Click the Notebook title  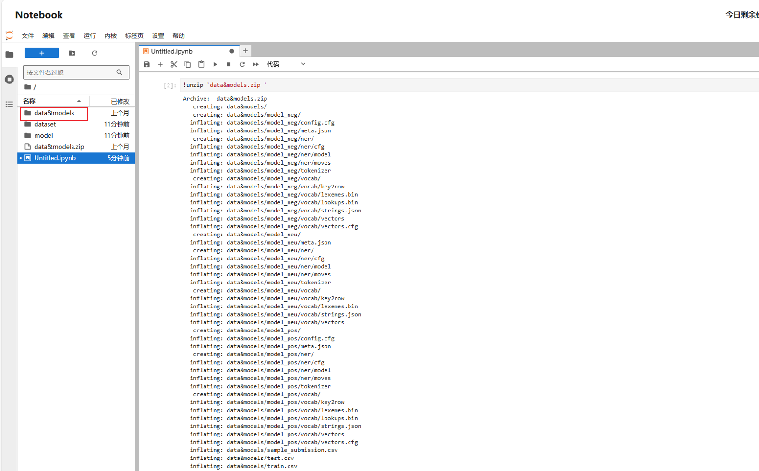click(39, 15)
